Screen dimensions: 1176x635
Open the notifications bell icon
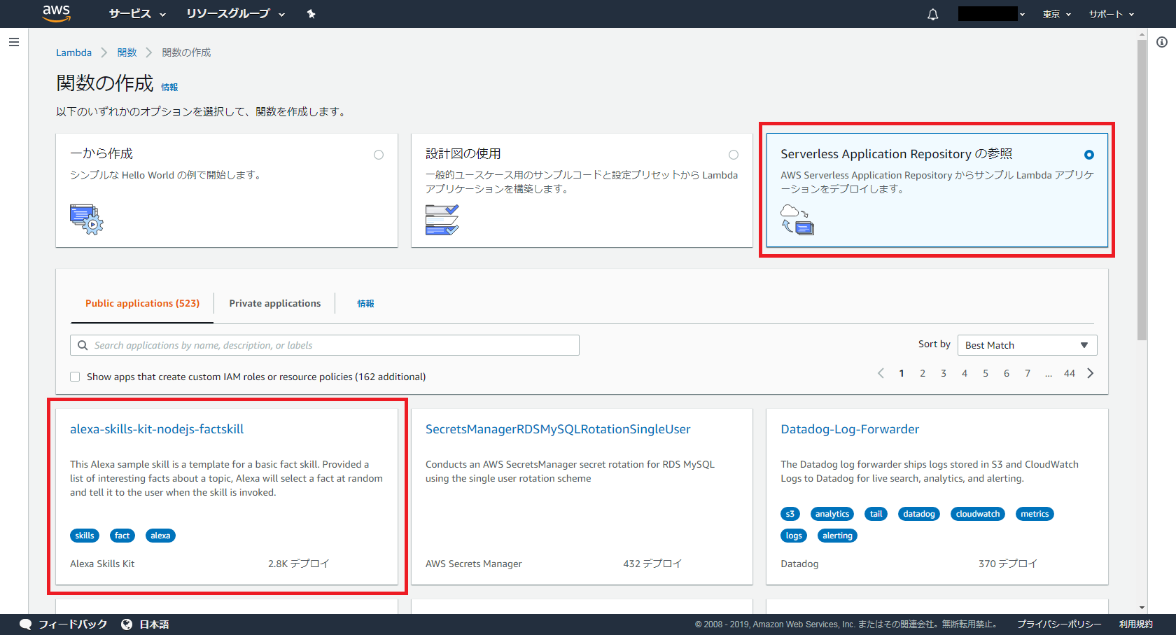932,13
